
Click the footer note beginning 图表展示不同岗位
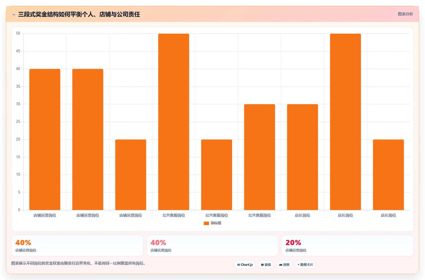(x=78, y=263)
